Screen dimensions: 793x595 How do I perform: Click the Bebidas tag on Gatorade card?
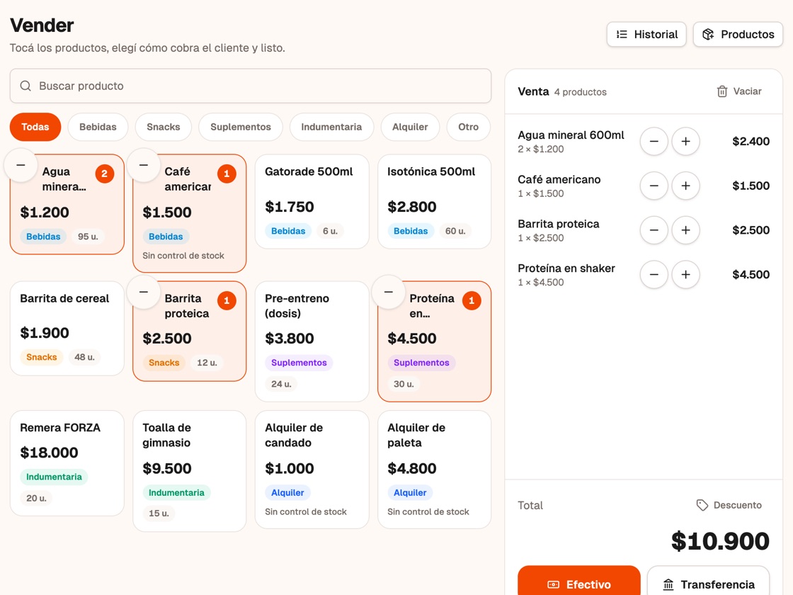coord(288,231)
